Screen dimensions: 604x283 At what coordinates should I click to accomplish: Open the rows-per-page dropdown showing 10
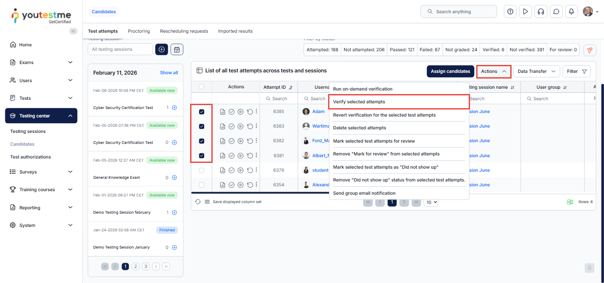point(431,202)
